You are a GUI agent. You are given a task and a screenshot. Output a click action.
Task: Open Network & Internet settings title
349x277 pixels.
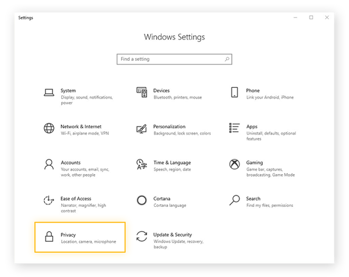point(81,127)
